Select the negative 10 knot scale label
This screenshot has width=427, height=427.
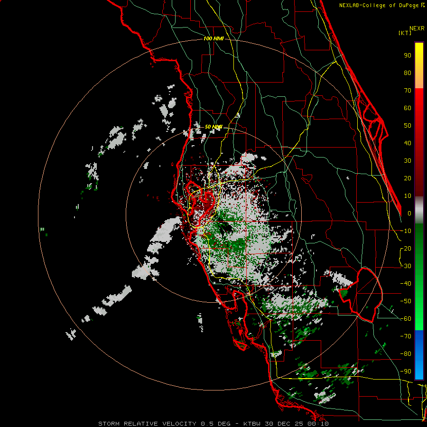click(x=406, y=231)
